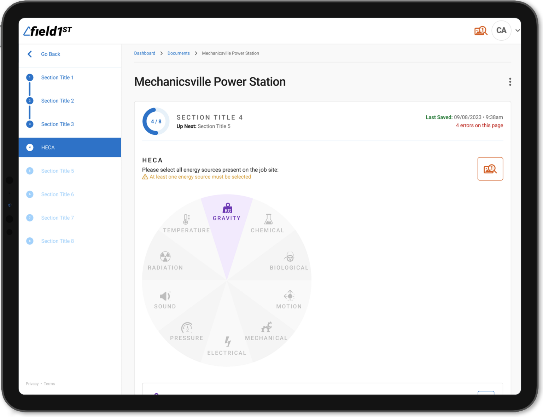Viewport: 543px width, 417px height.
Task: Open the Documents breadcrumb link
Action: 179,53
